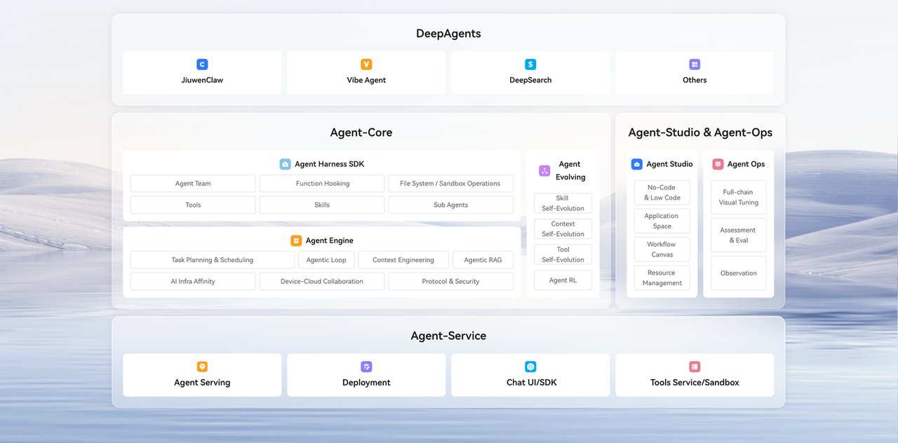Click the pink Agent Ops icon
898x443 pixels.
718,164
